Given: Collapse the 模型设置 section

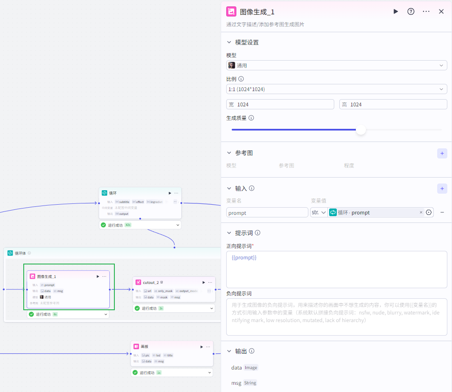Looking at the screenshot, I should 229,42.
